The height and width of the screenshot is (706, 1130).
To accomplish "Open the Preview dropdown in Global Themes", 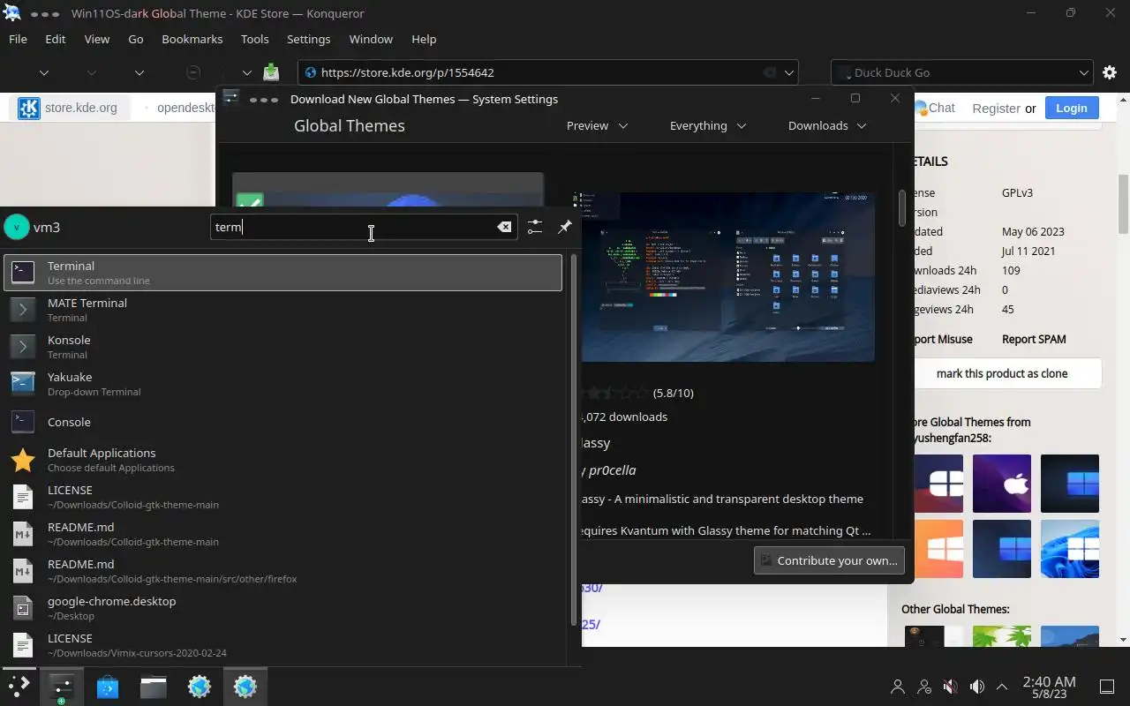I will 597,125.
